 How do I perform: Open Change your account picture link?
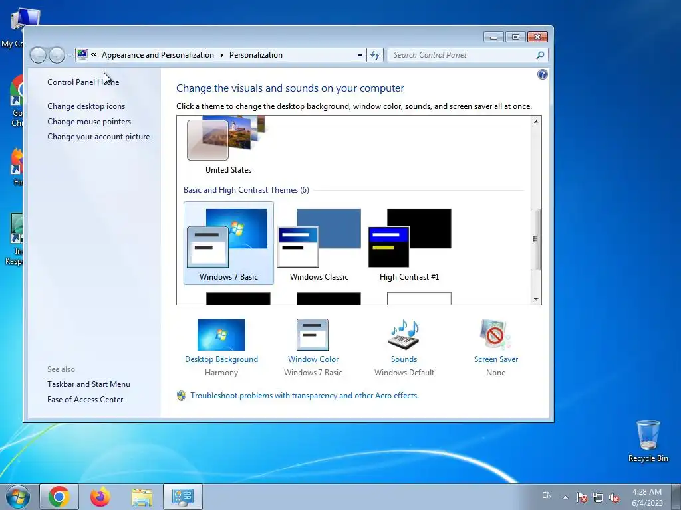pyautogui.click(x=98, y=137)
